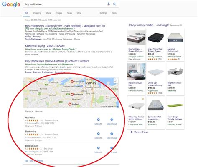Expand the map with the fullscreen icon

116,81
